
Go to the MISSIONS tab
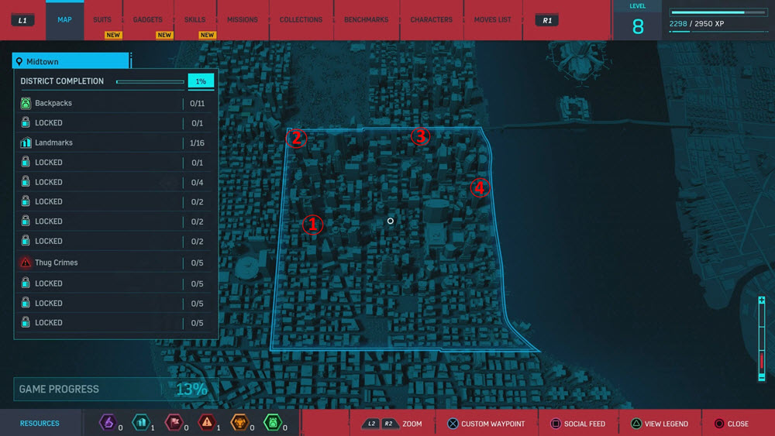(x=242, y=20)
